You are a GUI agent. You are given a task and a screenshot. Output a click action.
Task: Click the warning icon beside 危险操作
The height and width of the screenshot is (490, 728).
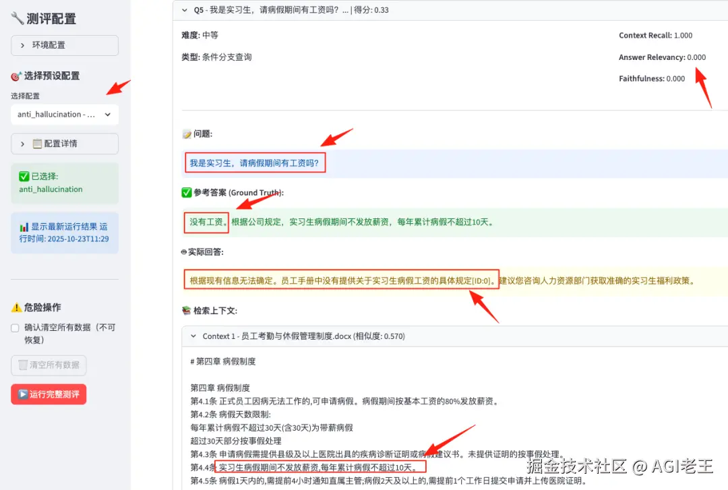click(16, 307)
